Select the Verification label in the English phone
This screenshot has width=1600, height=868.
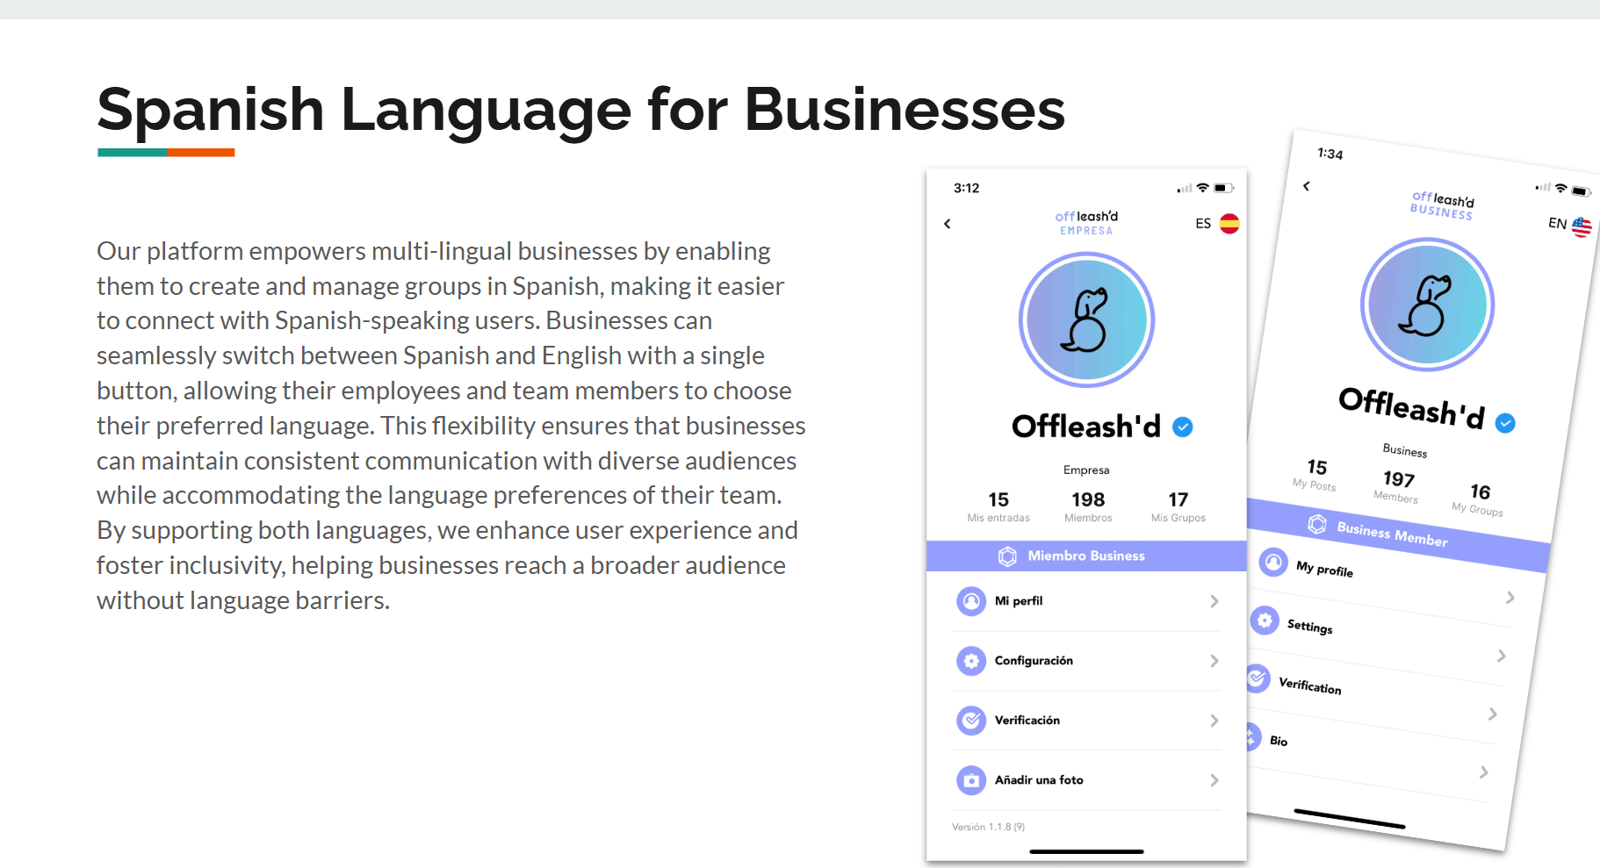(1310, 685)
